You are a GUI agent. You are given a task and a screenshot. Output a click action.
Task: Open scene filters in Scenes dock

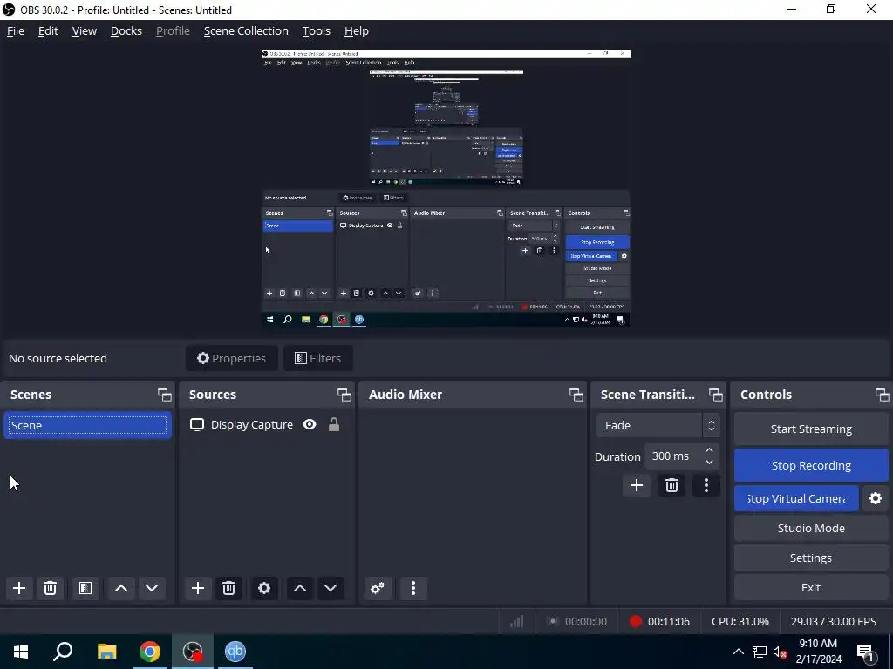click(85, 588)
